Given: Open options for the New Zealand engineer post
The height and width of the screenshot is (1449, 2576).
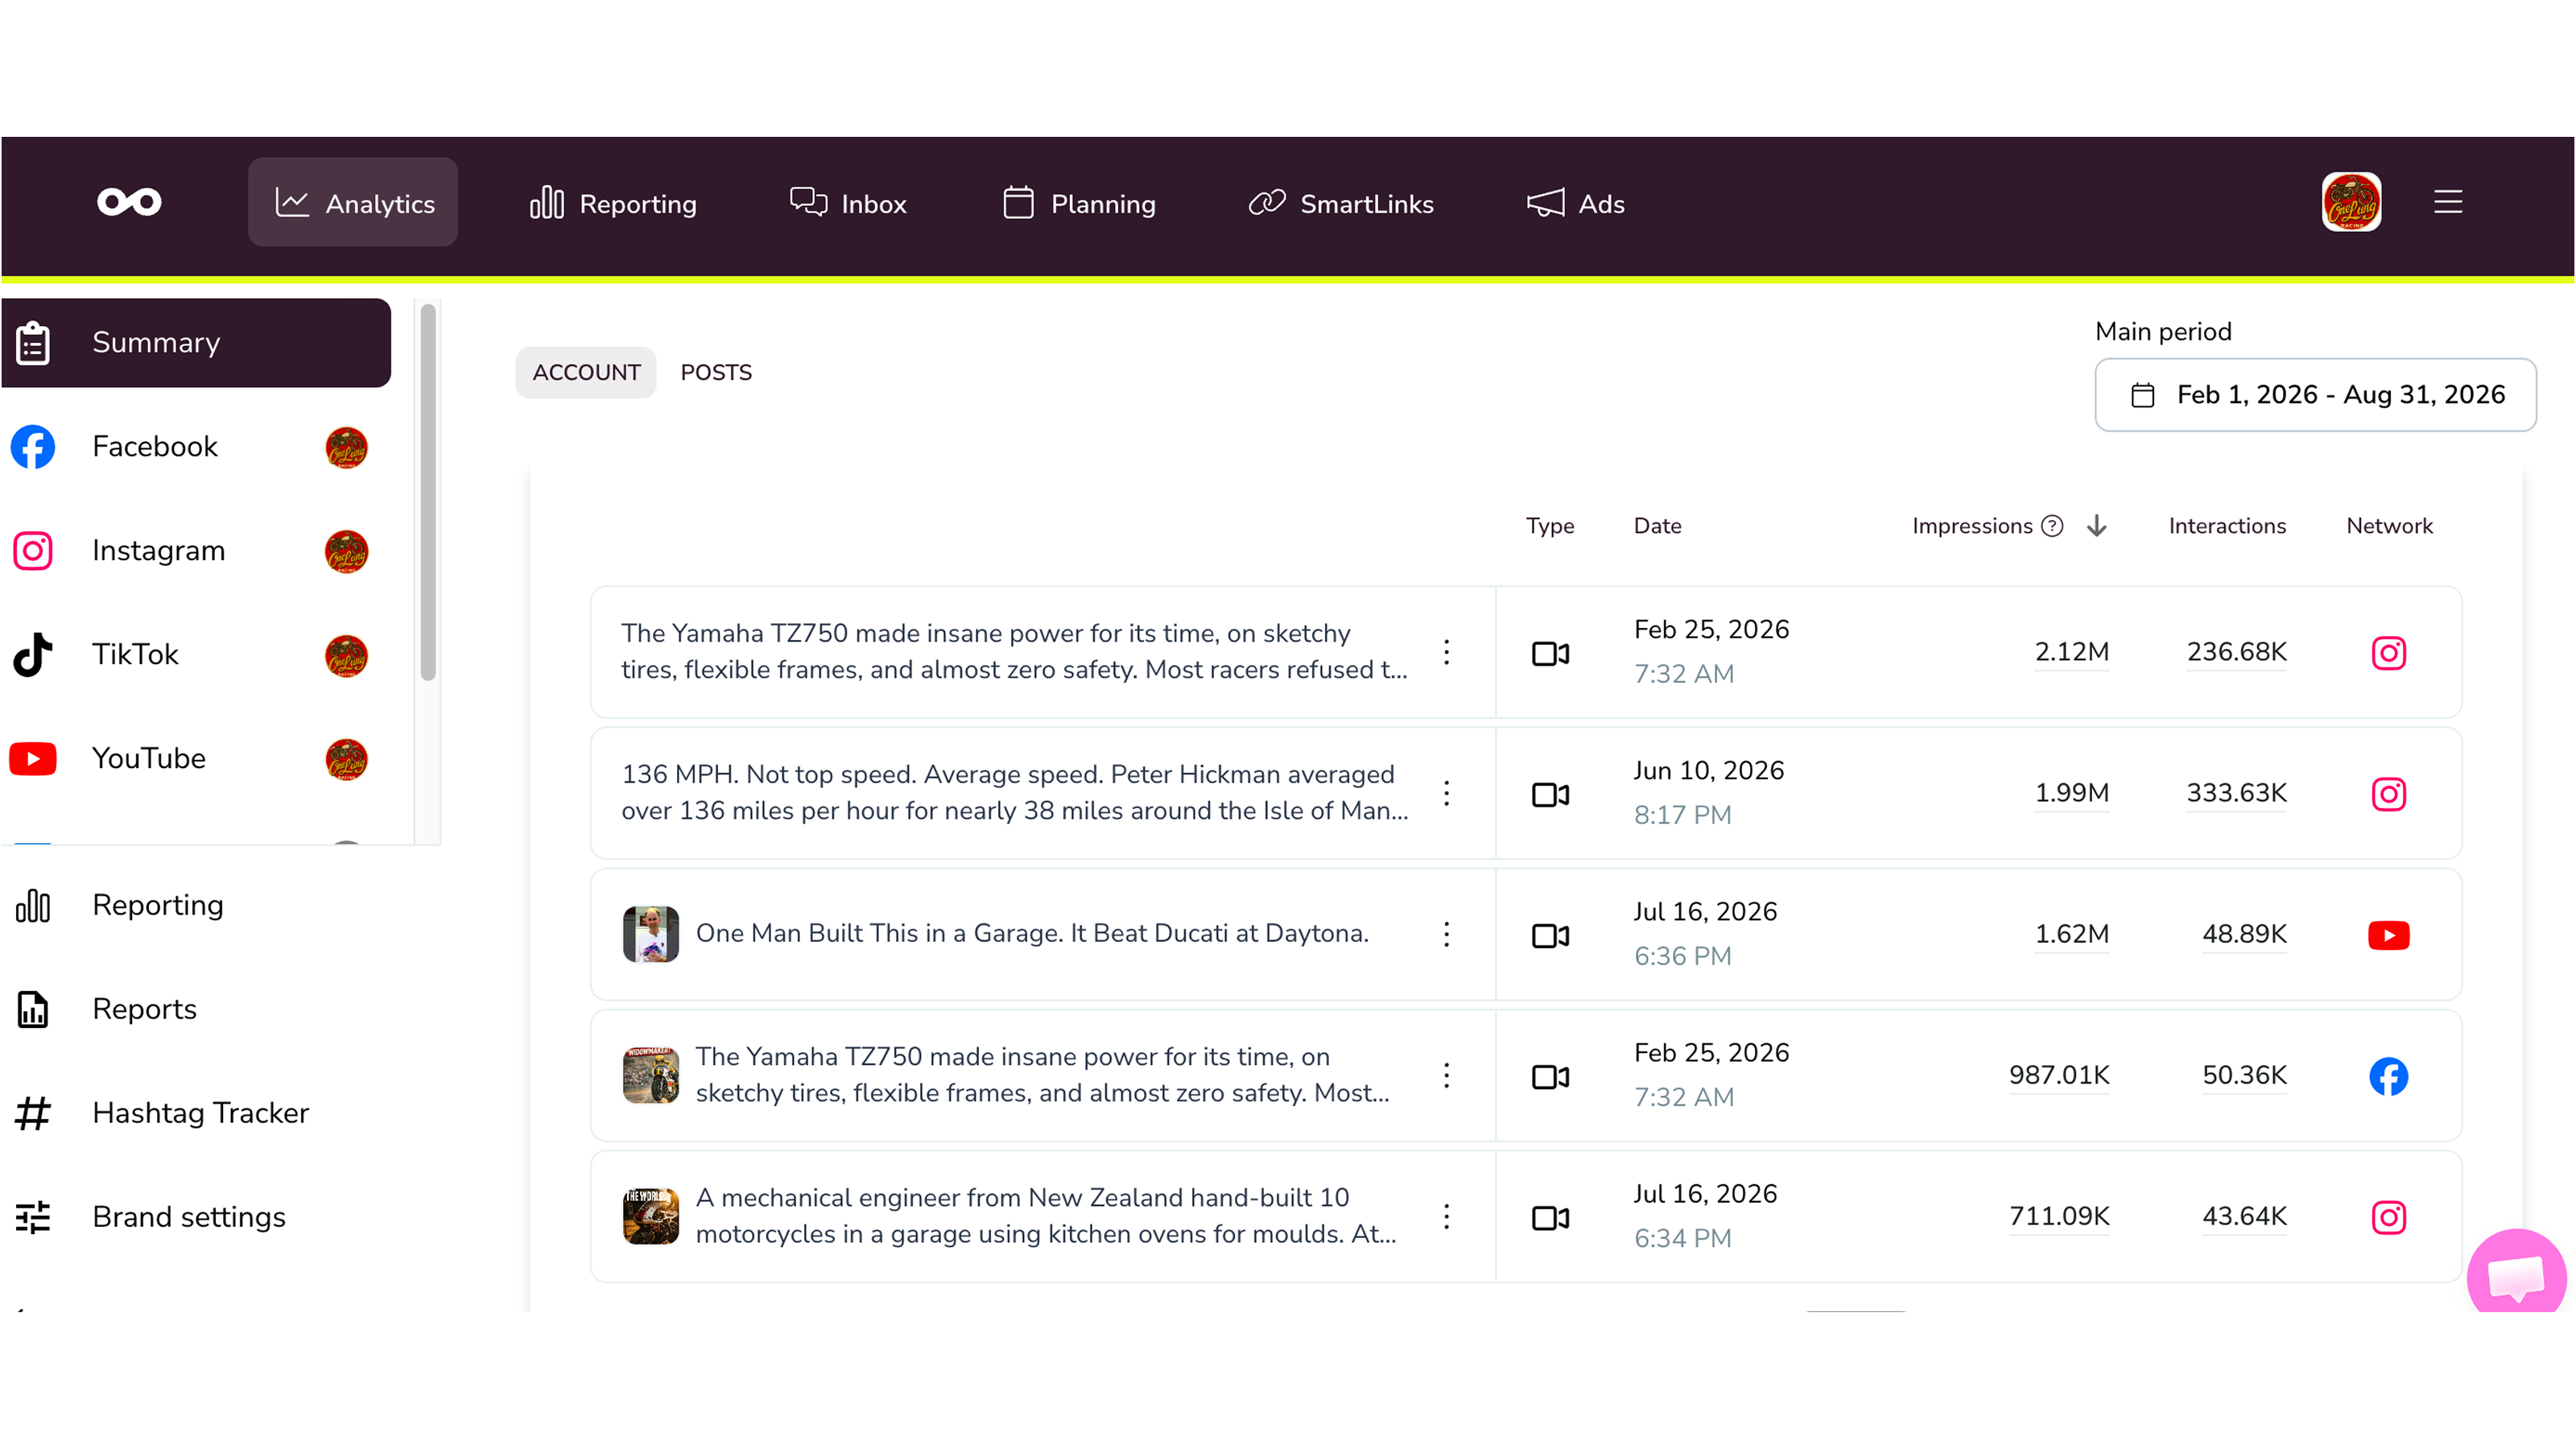Looking at the screenshot, I should [1446, 1216].
